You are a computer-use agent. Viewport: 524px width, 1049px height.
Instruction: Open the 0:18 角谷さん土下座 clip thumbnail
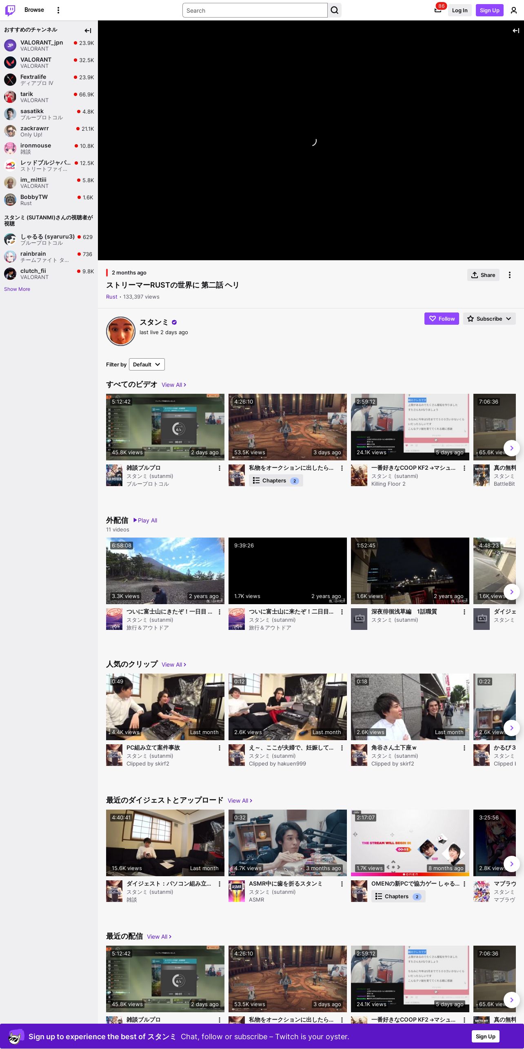410,707
